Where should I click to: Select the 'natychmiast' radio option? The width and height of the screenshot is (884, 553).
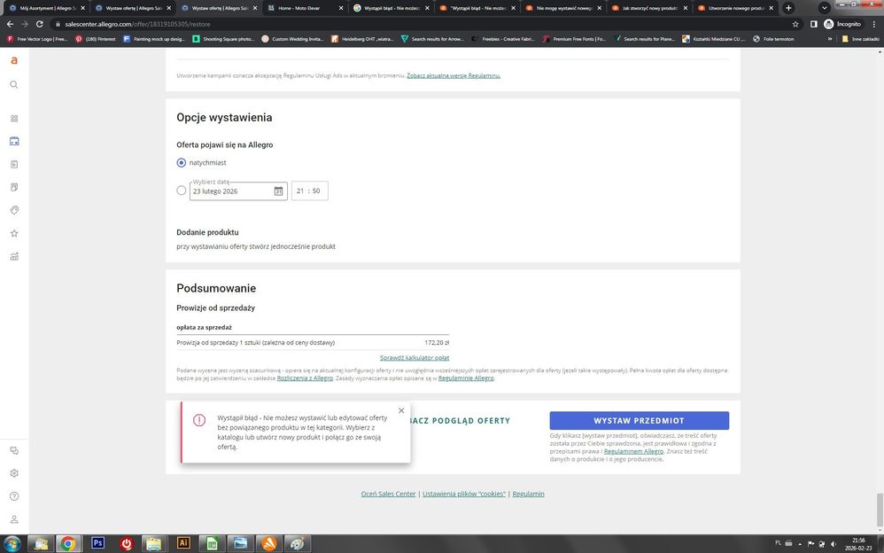coord(182,163)
